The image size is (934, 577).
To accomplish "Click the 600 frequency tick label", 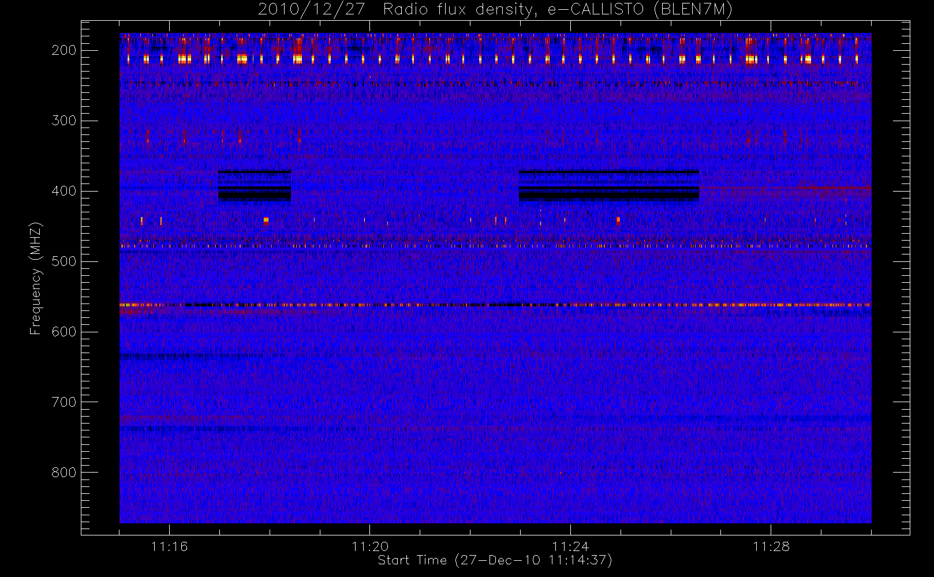I will [64, 332].
